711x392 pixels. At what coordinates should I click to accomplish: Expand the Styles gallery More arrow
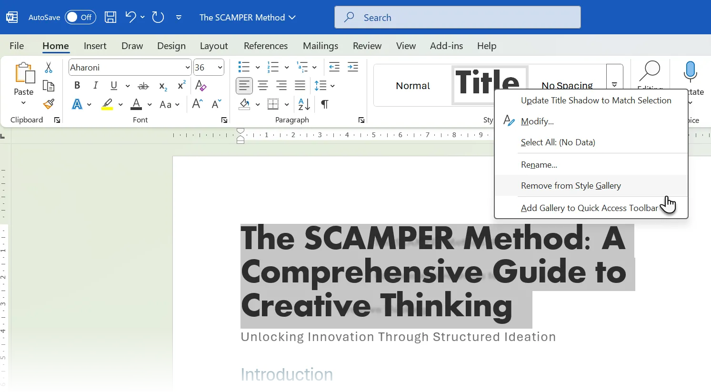coord(615,84)
